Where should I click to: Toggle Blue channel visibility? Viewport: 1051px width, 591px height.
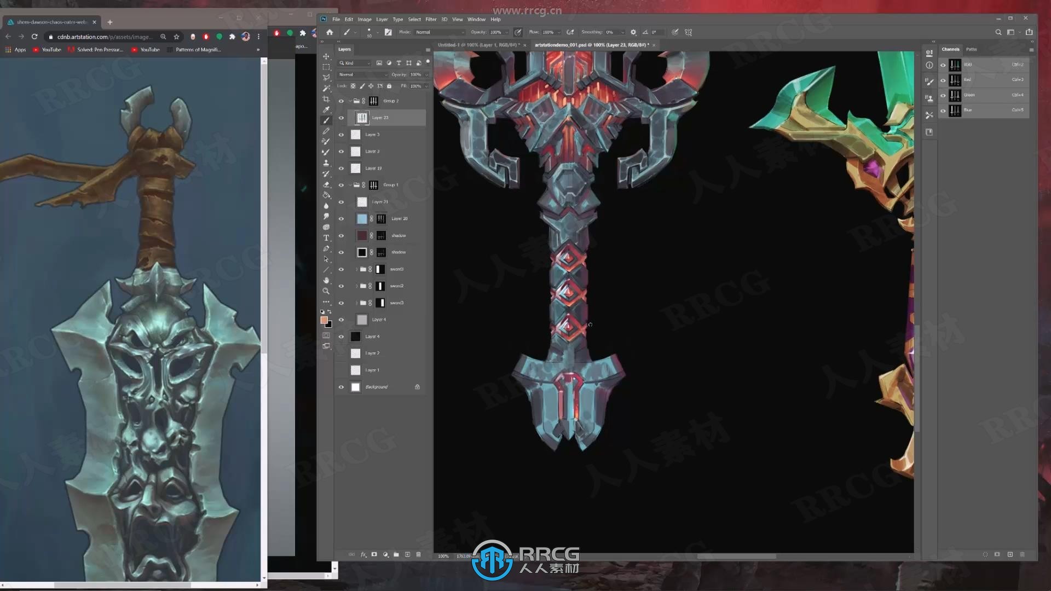click(943, 111)
